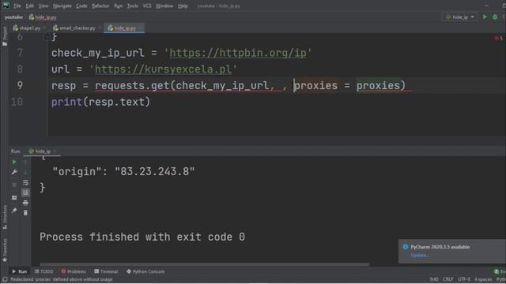This screenshot has height=284, width=506.
Task: Close the email_checker.py tab
Action: point(100,28)
